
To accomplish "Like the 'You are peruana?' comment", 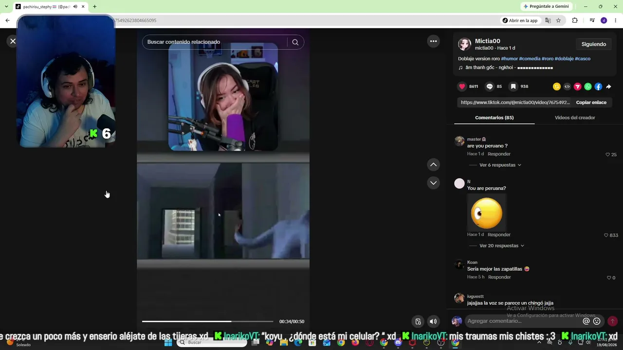I will pyautogui.click(x=606, y=235).
